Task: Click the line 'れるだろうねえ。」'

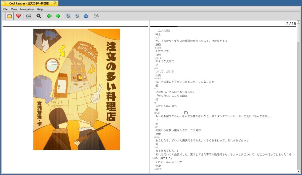Action: [167, 151]
